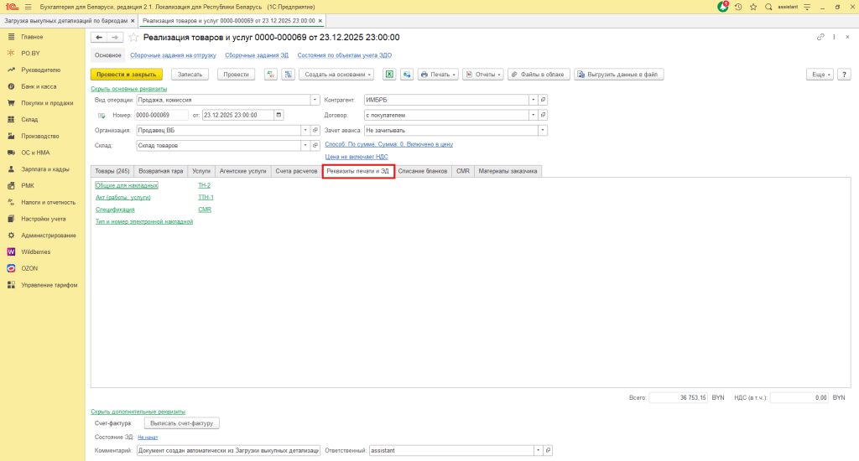The width and height of the screenshot is (859, 461).
Task: Switch to the Агентские услуги tab
Action: pyautogui.click(x=243, y=171)
